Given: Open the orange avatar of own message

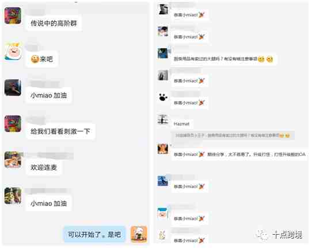Looking at the screenshot, I should pyautogui.click(x=139, y=234).
